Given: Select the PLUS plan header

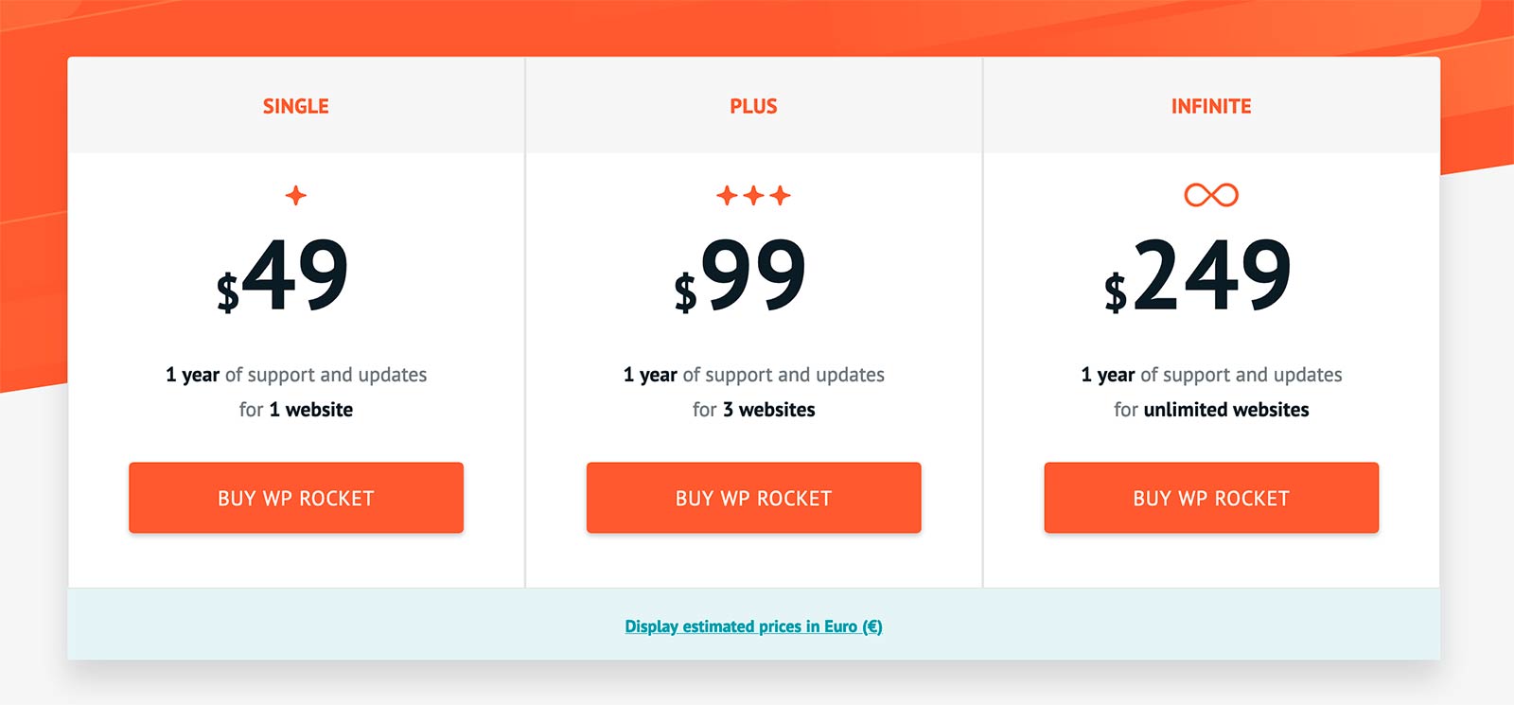Looking at the screenshot, I should pyautogui.click(x=753, y=106).
